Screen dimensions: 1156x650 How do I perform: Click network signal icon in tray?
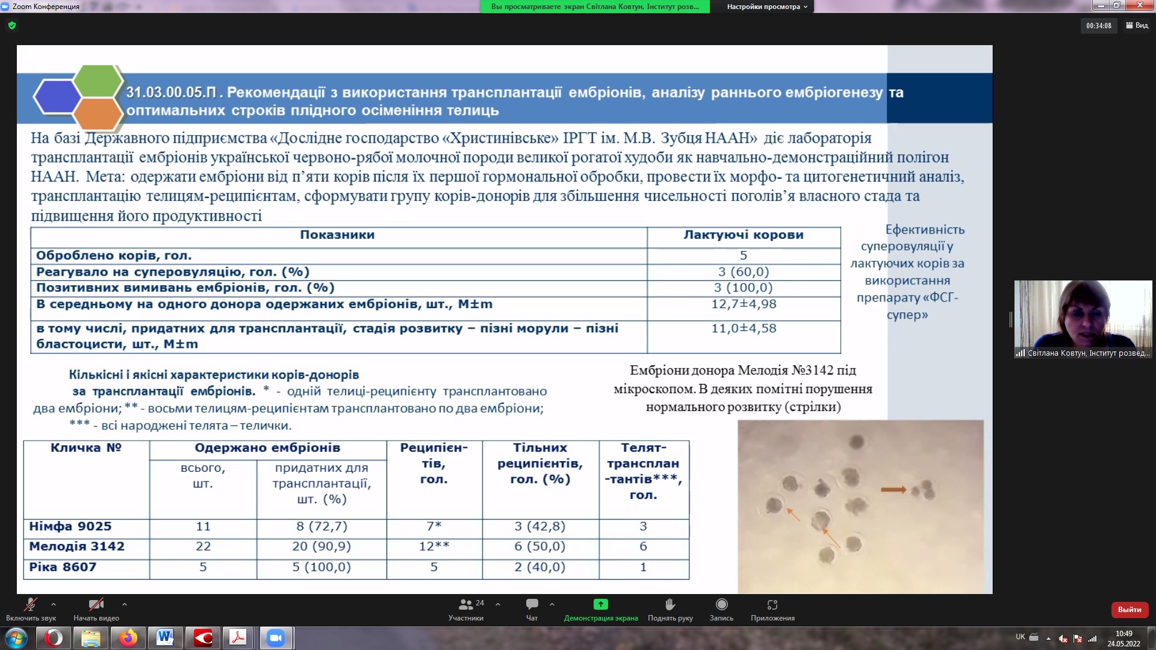tap(1092, 639)
